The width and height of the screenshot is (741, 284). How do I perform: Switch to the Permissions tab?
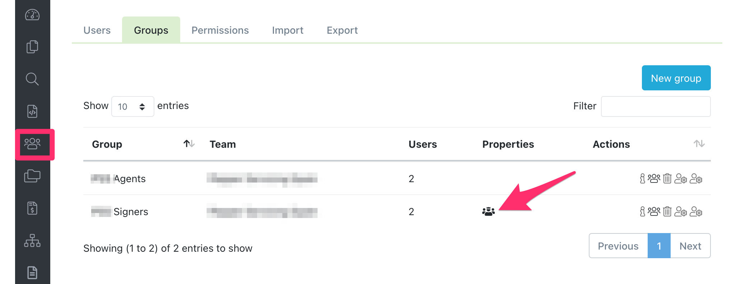pyautogui.click(x=220, y=30)
